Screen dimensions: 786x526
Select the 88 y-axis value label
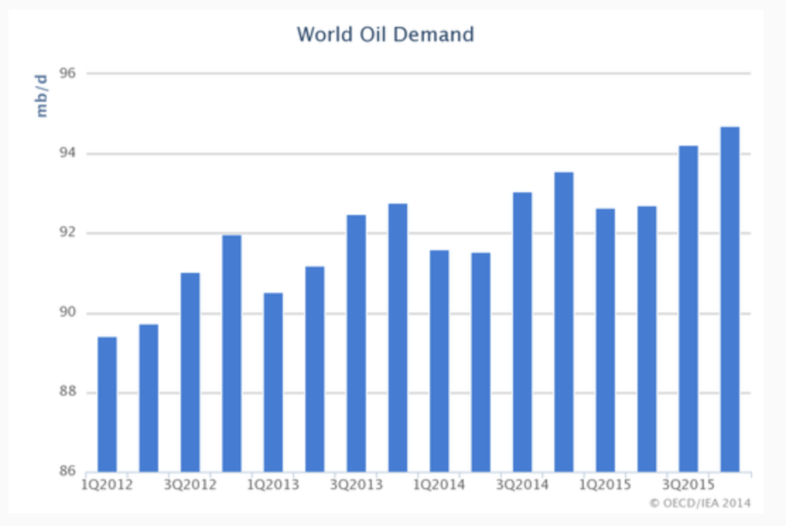(x=67, y=391)
